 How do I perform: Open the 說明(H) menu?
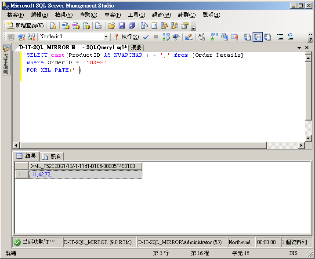[211, 15]
